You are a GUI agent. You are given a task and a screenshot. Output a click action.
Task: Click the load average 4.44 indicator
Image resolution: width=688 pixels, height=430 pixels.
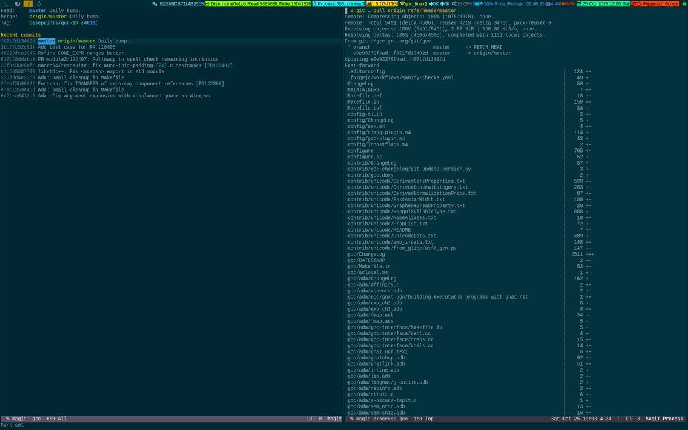point(552,3)
